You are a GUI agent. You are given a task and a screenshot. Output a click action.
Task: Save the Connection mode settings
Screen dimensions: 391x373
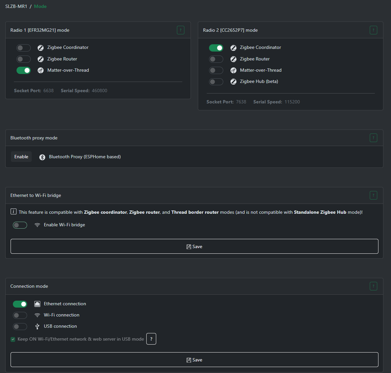194,360
